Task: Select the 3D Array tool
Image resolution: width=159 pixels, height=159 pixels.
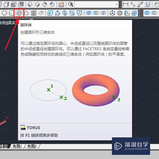Action: click(134, 13)
